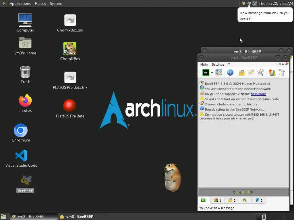Screen dimensions: 294x220
Task: Open the System menu in top panel
Action: click(x=56, y=3)
